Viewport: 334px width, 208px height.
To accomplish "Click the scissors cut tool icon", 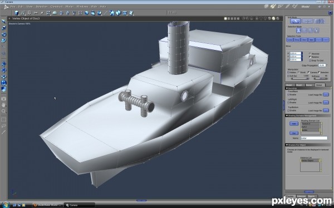I will click(x=36, y=13).
